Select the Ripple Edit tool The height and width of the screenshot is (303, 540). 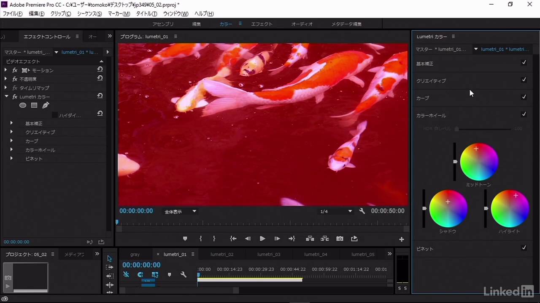110,285
